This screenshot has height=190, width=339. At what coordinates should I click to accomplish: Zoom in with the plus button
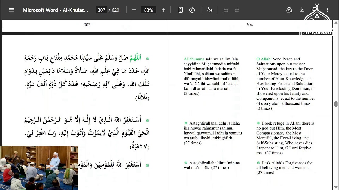(x=163, y=10)
